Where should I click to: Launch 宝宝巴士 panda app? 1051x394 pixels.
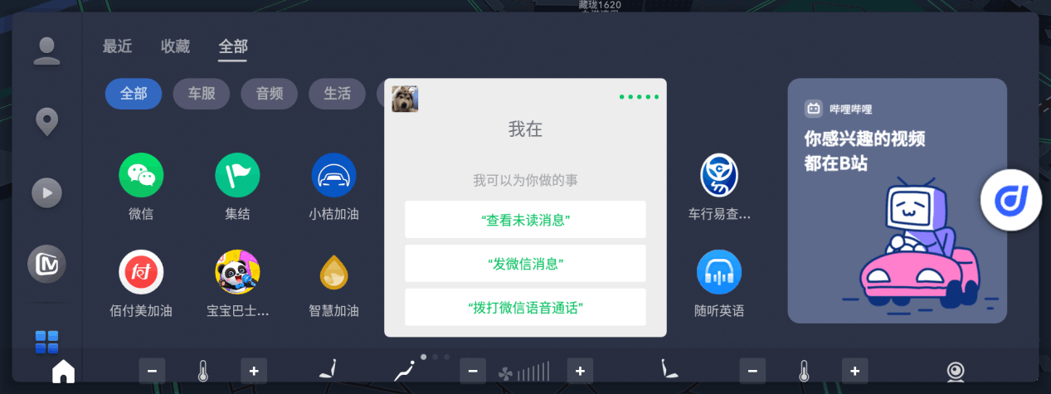237,272
